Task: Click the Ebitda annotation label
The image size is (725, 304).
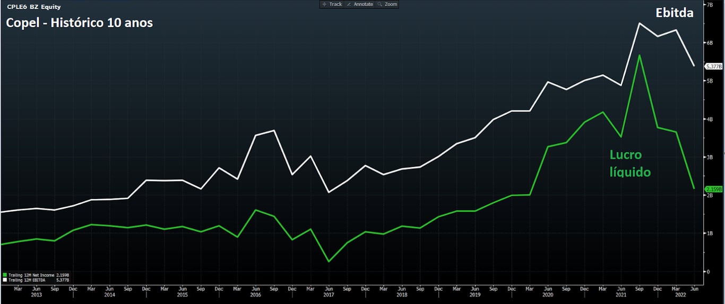Action: pos(675,13)
